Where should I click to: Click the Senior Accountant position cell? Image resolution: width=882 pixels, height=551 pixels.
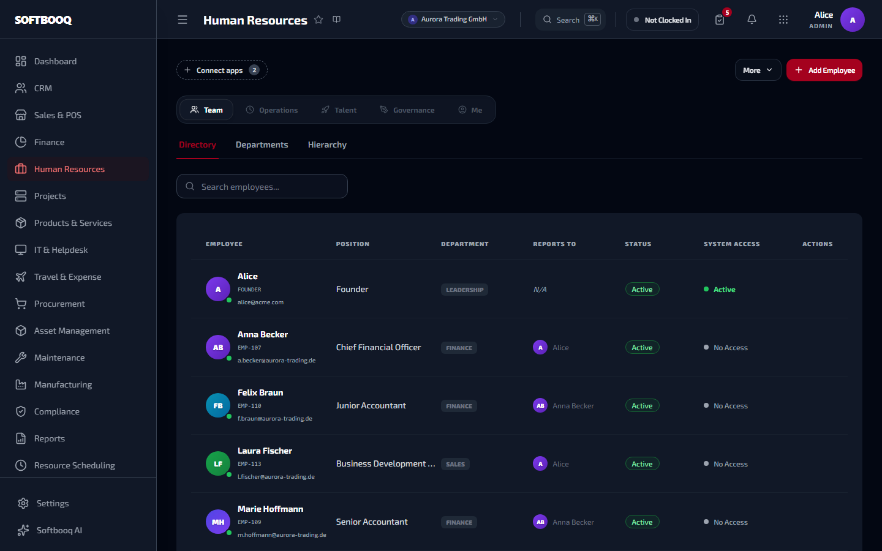pos(372,522)
